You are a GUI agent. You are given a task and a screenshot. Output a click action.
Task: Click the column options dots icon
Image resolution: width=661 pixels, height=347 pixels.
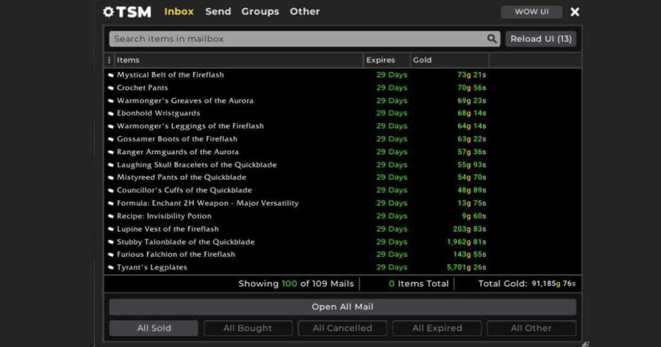109,60
